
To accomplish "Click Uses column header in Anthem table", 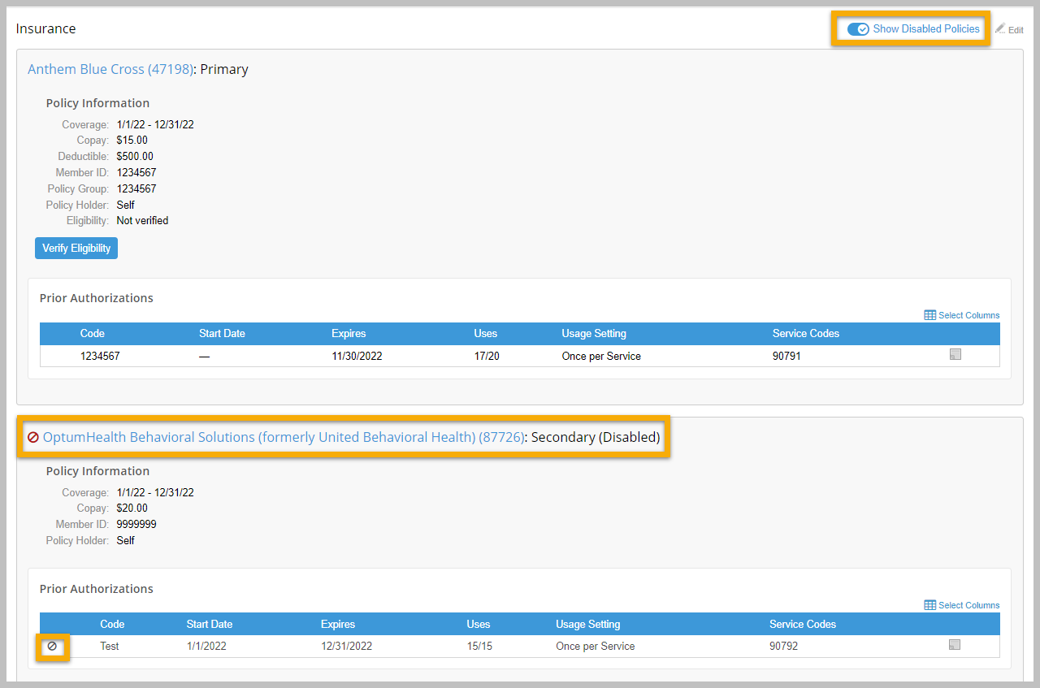I will click(x=486, y=334).
